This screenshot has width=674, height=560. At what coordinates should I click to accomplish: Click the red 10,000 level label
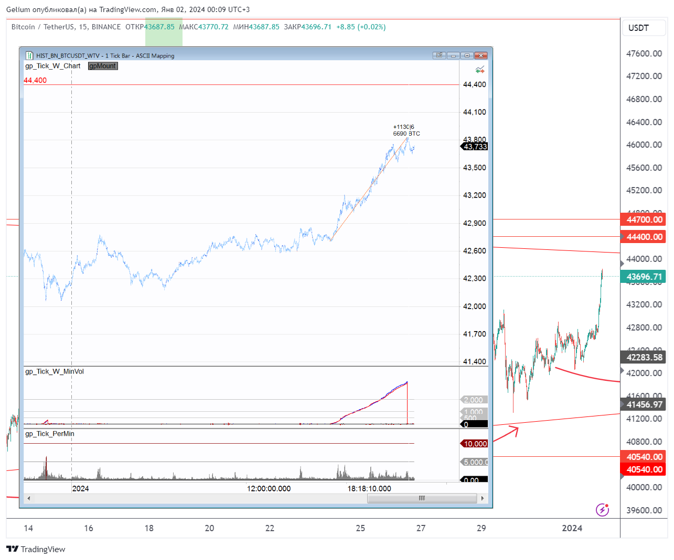point(475,444)
